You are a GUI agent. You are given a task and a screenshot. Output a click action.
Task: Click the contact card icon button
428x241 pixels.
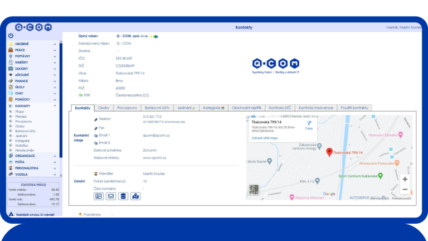99,196
